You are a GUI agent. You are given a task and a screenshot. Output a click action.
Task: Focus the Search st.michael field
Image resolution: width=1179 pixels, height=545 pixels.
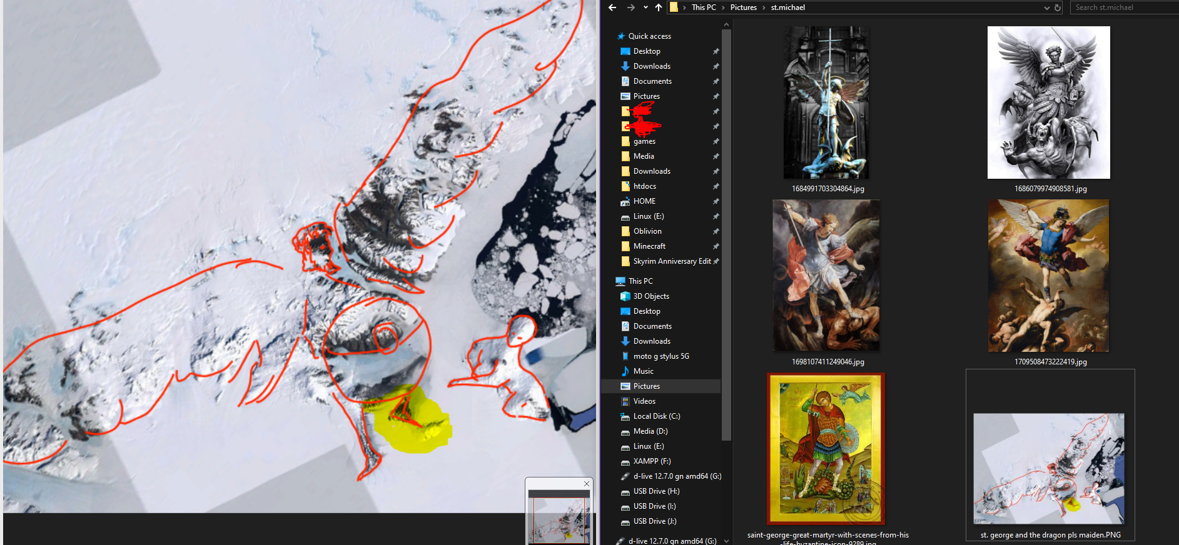tap(1125, 7)
